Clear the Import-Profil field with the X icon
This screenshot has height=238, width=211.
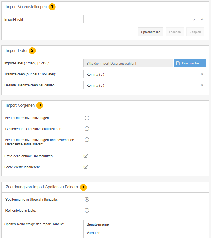202,19
